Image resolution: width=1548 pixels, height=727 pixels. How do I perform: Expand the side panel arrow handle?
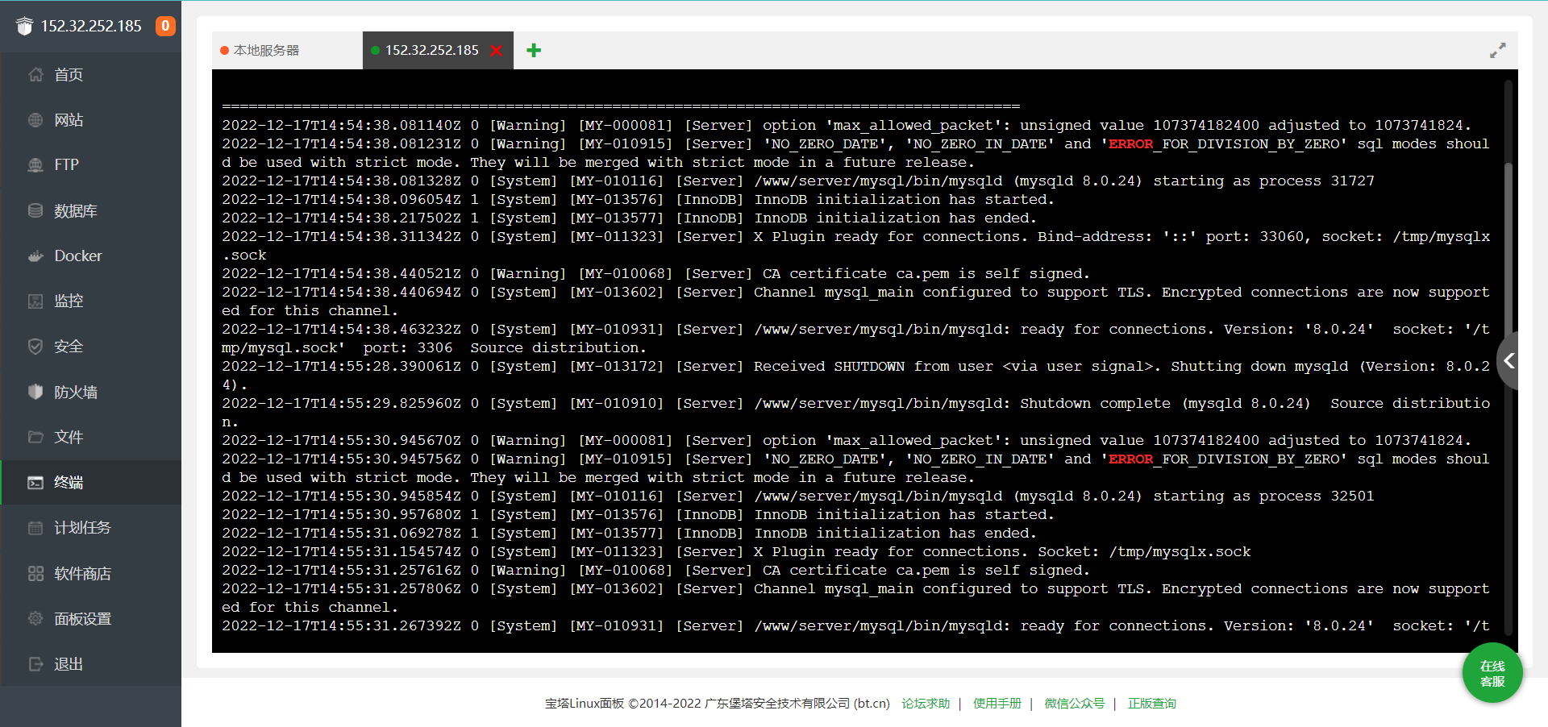[x=1508, y=360]
